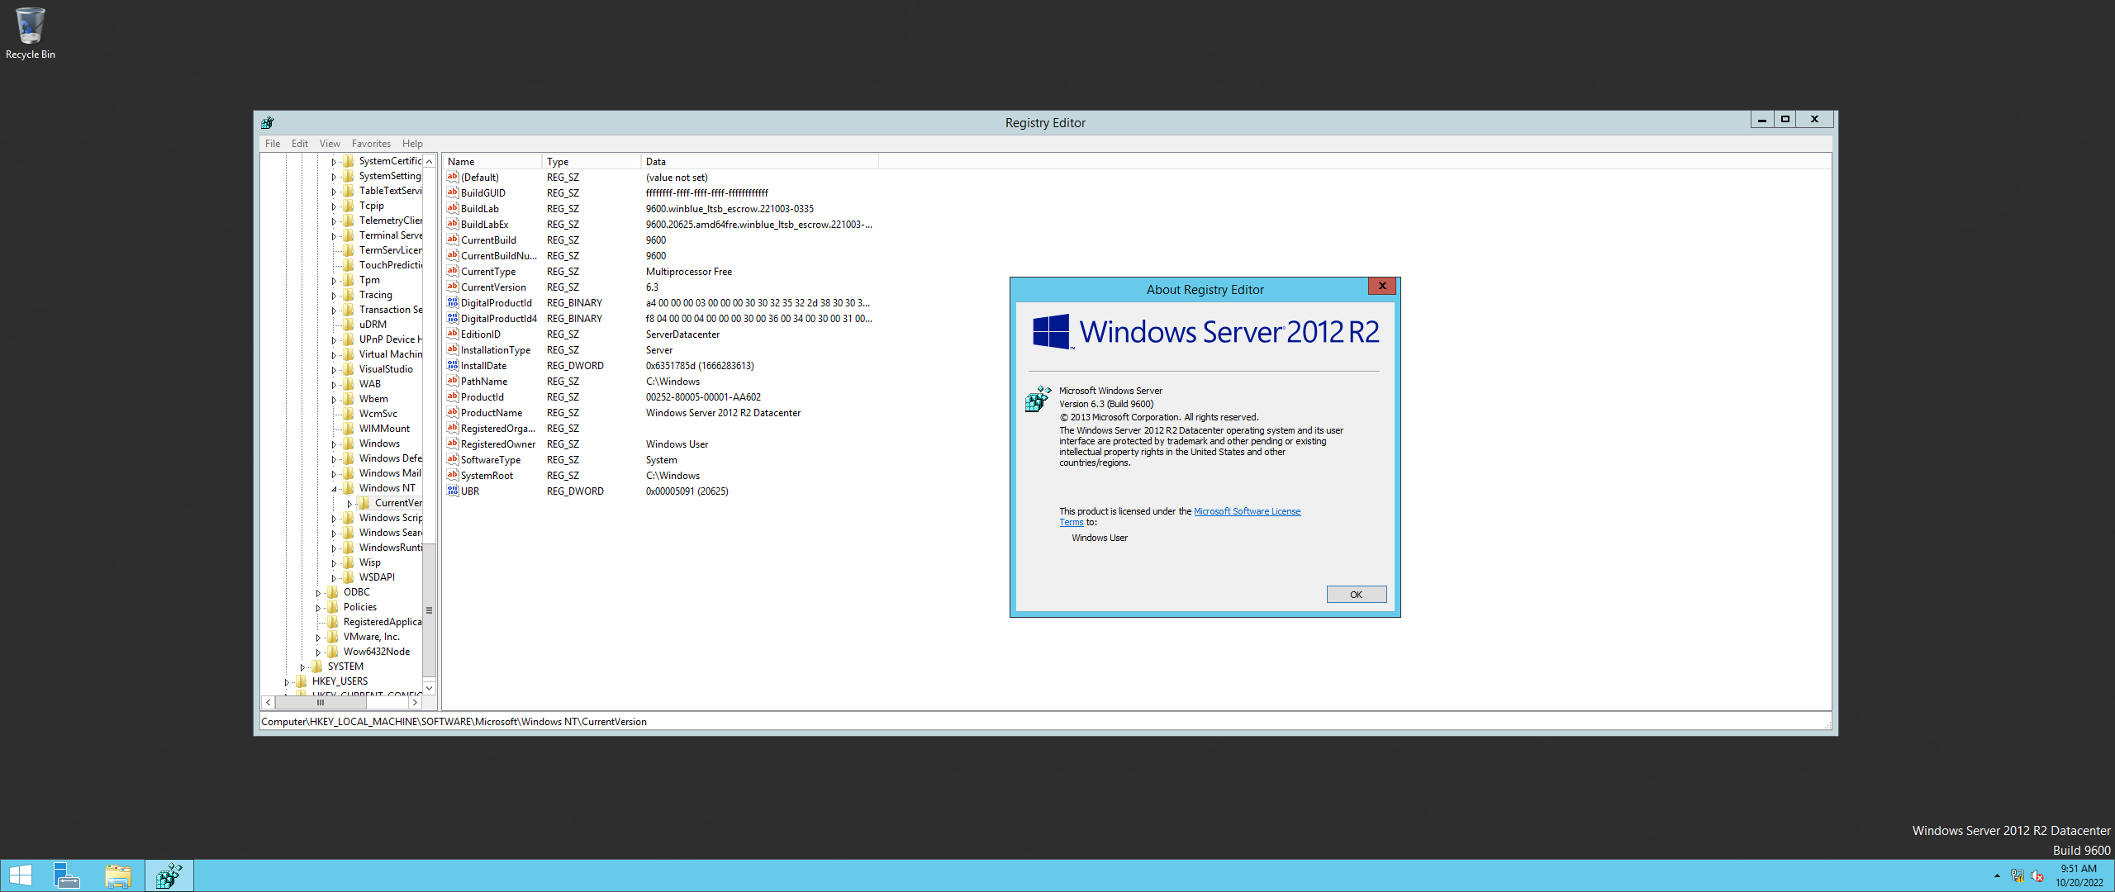The width and height of the screenshot is (2115, 892).
Task: Click the volume icon in system tray
Action: pos(2037,875)
